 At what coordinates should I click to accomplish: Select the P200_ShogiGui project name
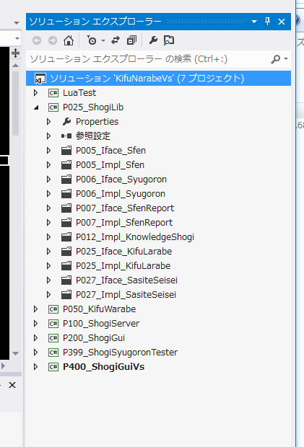coord(94,338)
